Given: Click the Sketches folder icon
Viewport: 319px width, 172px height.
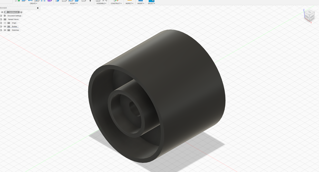Looking at the screenshot, I should pyautogui.click(x=9, y=30).
